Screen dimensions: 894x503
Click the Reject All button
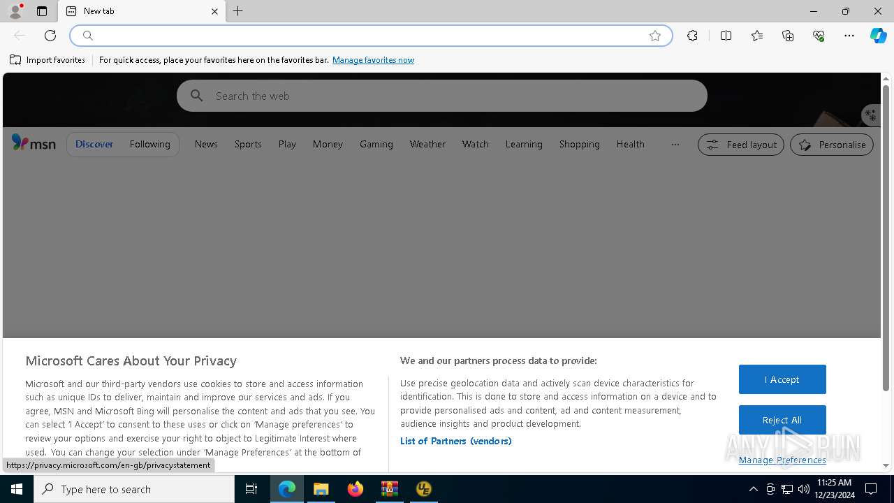[782, 420]
